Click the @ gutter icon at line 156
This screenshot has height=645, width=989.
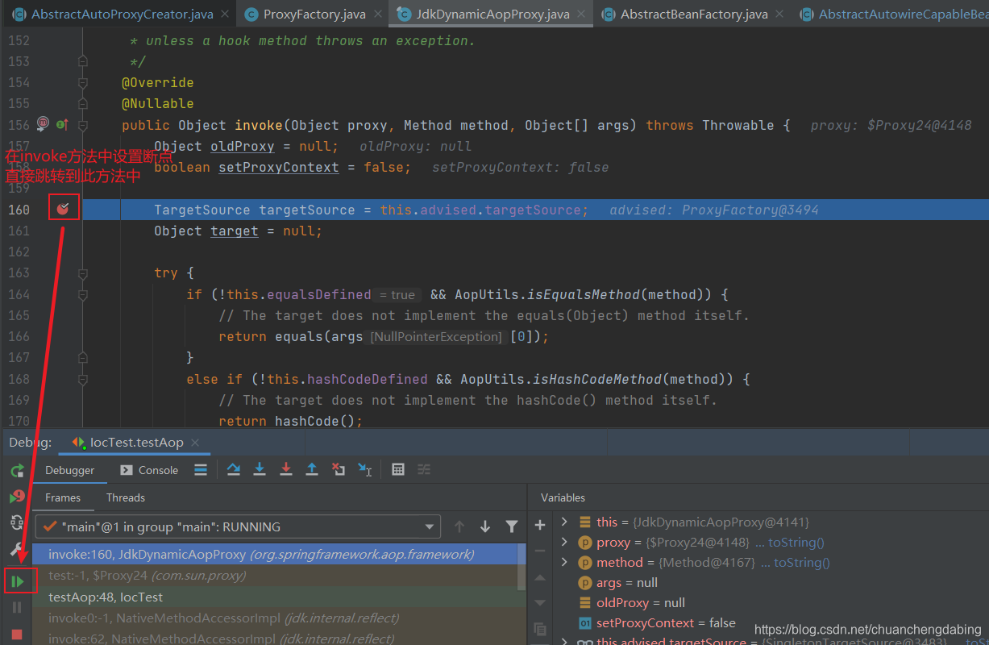(43, 124)
